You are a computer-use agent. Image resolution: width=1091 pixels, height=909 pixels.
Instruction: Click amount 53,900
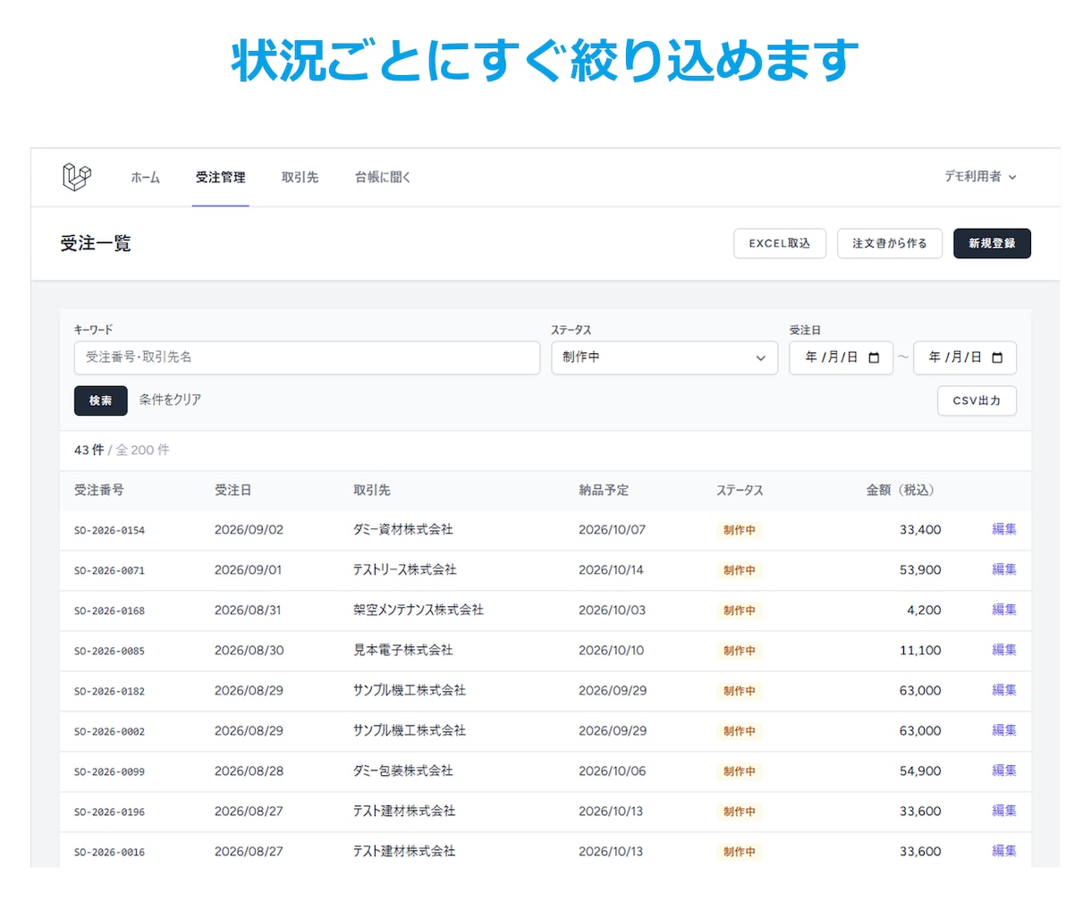coord(920,569)
